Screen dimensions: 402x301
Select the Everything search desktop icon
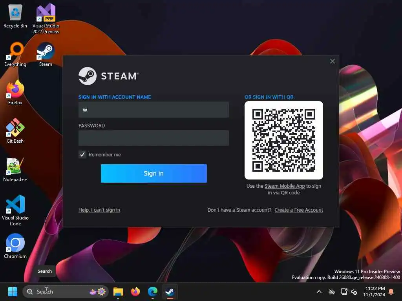[x=15, y=54]
